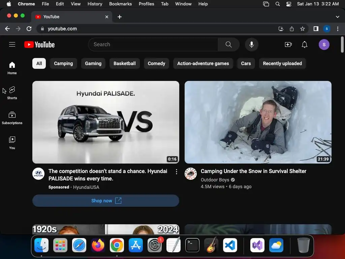Bookmark this page with star icon
Screen dimensions: 345x259
coord(303,29)
